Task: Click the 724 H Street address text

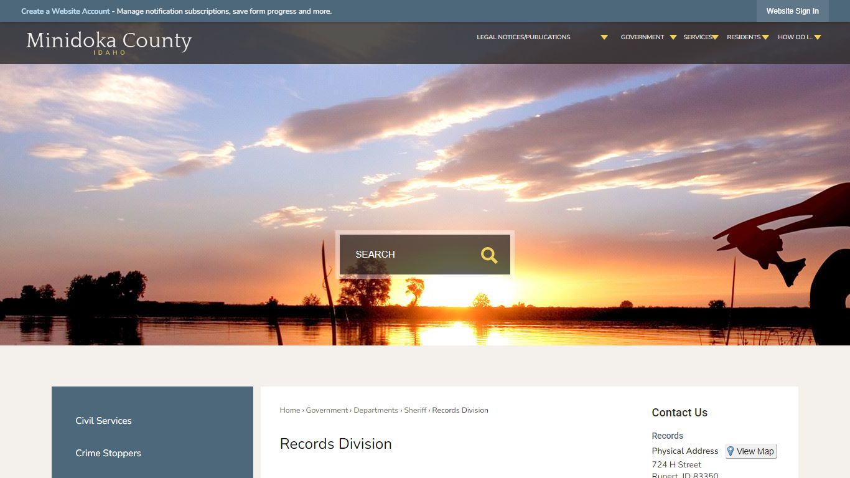Action: 676,465
